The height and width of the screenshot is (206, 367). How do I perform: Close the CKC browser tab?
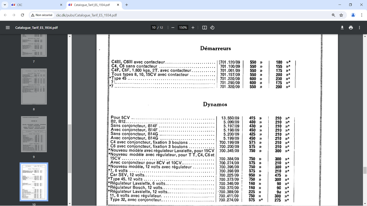pos(61,5)
